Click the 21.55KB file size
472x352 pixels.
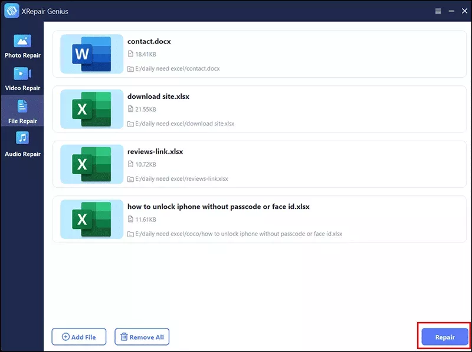(146, 109)
